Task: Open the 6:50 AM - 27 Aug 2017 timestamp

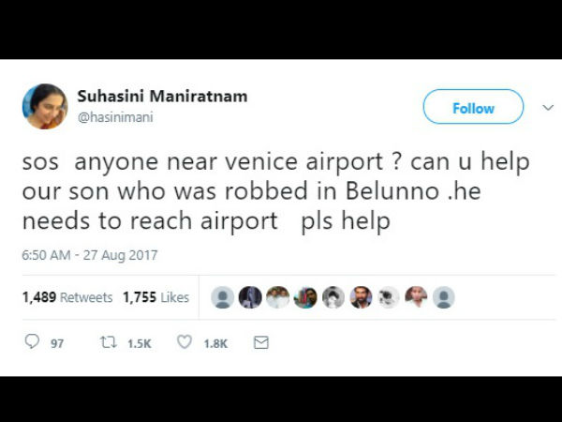Action: (90, 255)
